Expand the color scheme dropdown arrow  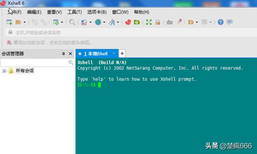click(x=90, y=22)
